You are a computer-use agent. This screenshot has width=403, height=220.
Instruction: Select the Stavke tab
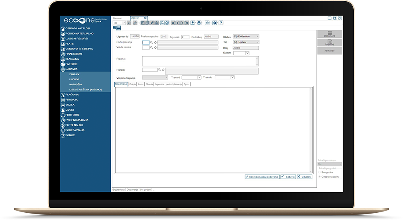pyautogui.click(x=150, y=84)
